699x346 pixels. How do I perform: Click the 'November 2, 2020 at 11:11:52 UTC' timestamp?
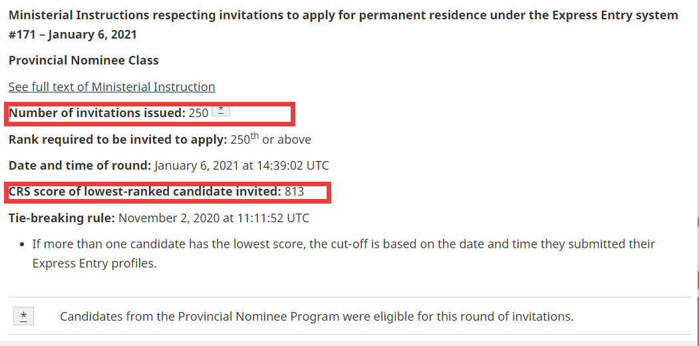tap(213, 218)
